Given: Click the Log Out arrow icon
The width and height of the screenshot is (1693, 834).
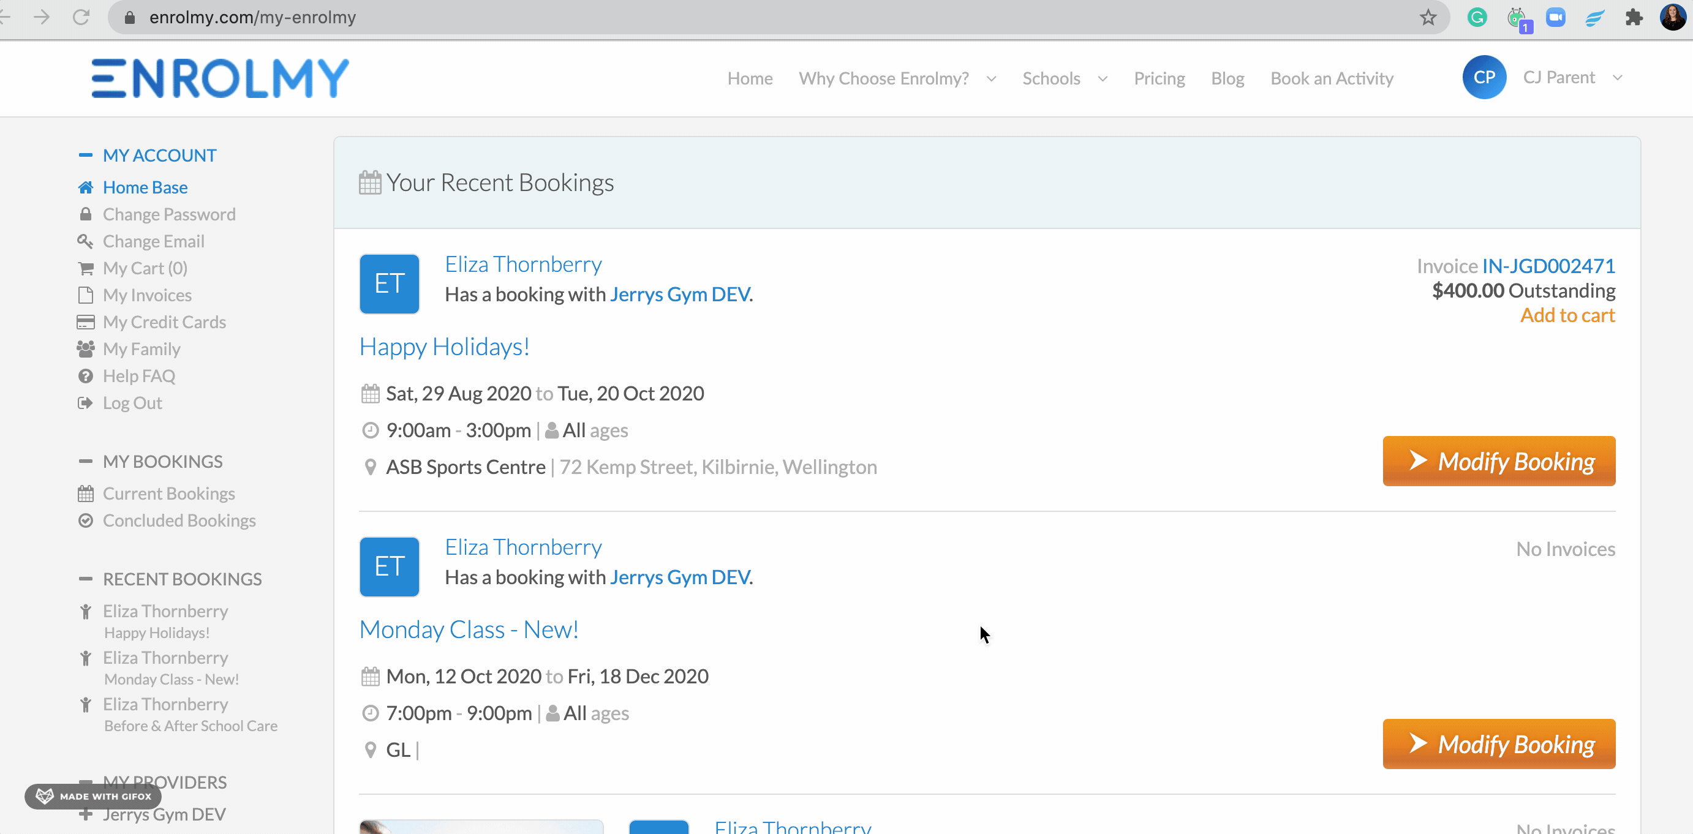Looking at the screenshot, I should click(85, 403).
